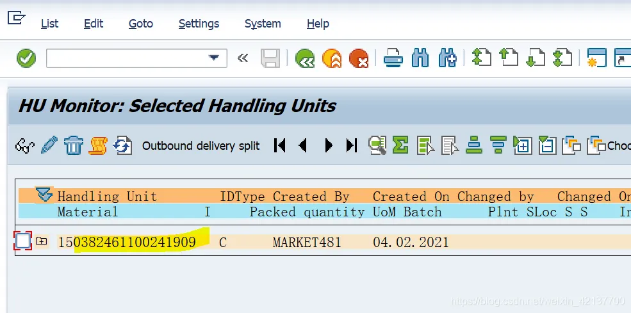631x313 pixels.
Task: Go to previous page icon
Action: coord(509,58)
